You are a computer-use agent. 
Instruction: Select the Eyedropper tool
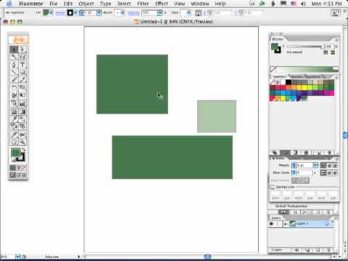click(x=14, y=119)
